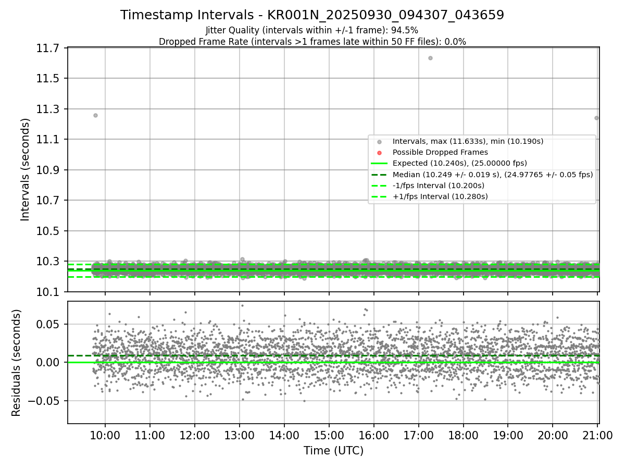
Task: Click the 15:00 x-axis tick label
Action: [329, 435]
